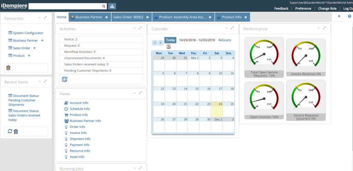Collapse the Activities panel
The height and width of the screenshot is (171, 353).
134,28
